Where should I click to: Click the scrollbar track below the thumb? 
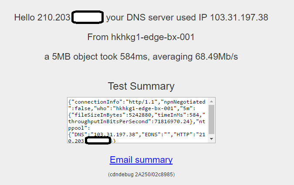point(212,135)
